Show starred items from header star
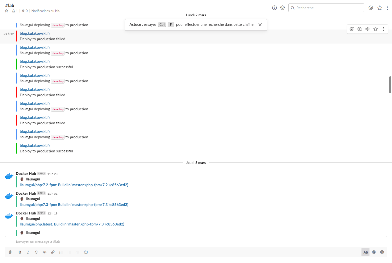Image resolution: width=392 pixels, height=263 pixels. [x=380, y=8]
